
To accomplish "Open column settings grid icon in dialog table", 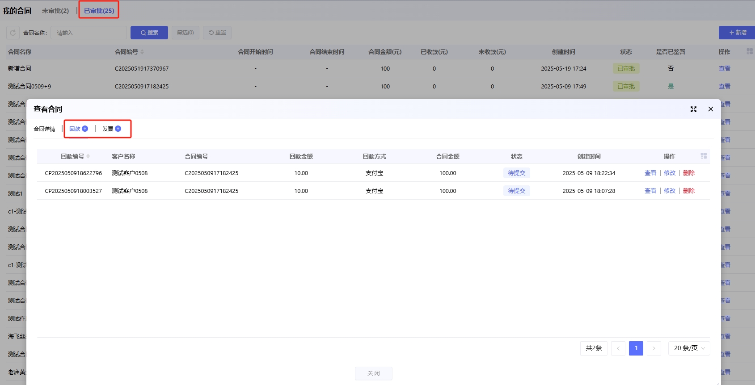I will coord(704,156).
